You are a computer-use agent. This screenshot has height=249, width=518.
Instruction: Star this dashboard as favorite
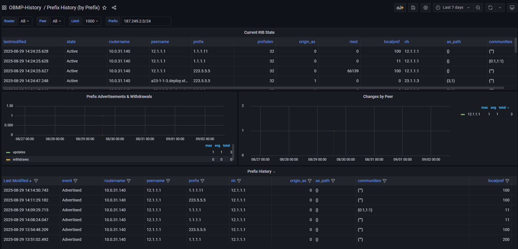(104, 8)
